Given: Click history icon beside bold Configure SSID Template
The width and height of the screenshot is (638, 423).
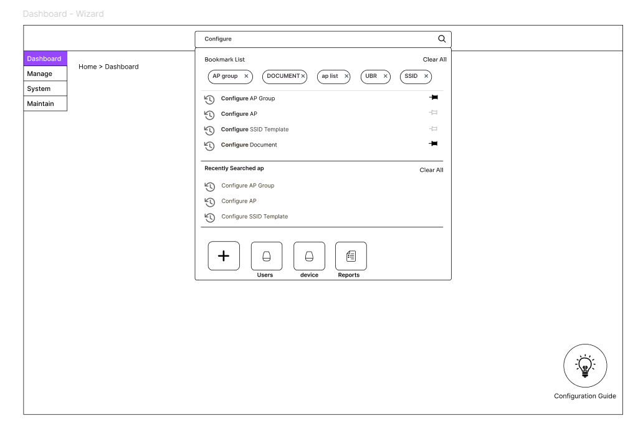Looking at the screenshot, I should [209, 130].
